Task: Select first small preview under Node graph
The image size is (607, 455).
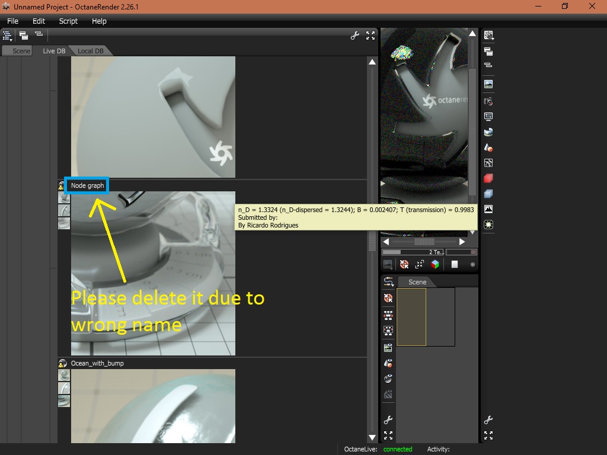Action: pyautogui.click(x=64, y=198)
